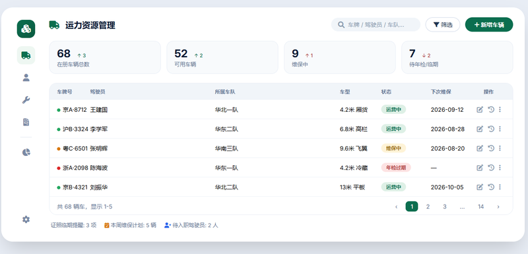Edit the 京B·4321 vehicle row
The height and width of the screenshot is (254, 528).
pos(480,187)
